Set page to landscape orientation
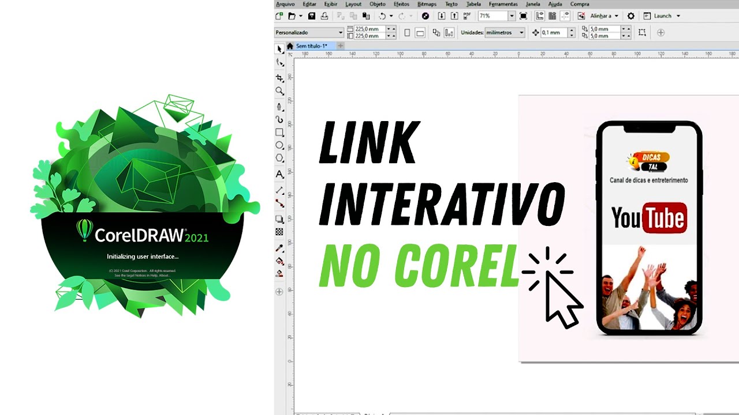Image resolution: width=739 pixels, height=415 pixels. tap(420, 33)
